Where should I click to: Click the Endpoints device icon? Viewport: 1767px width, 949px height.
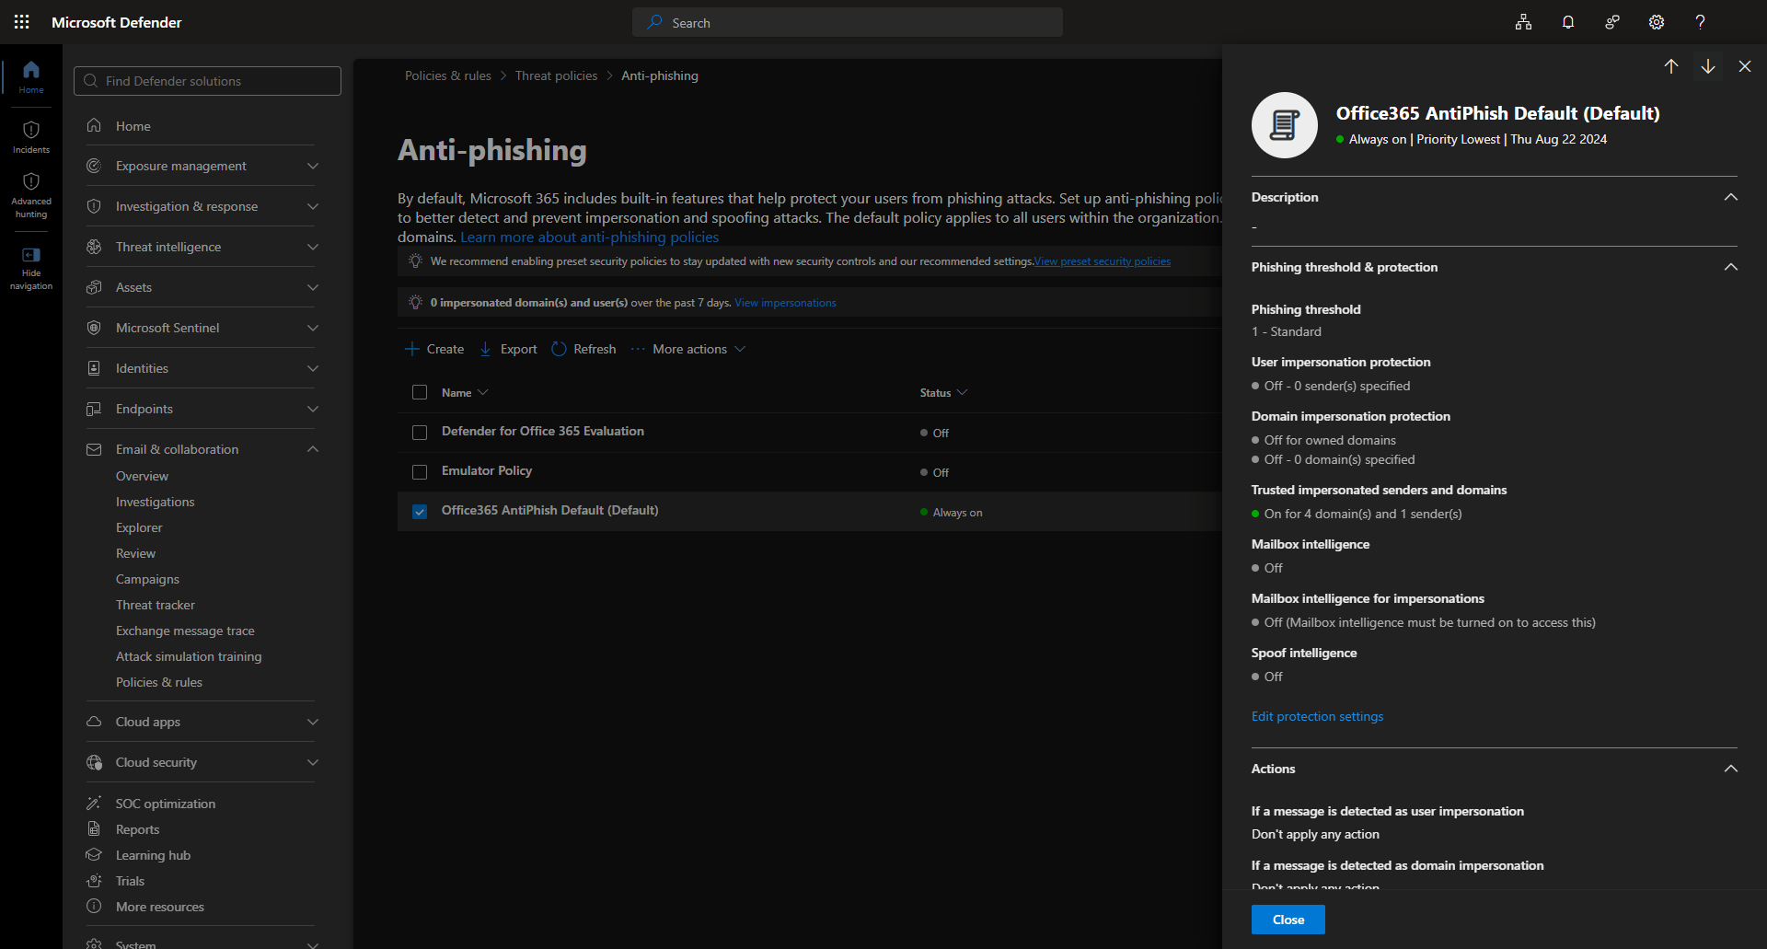[94, 409]
